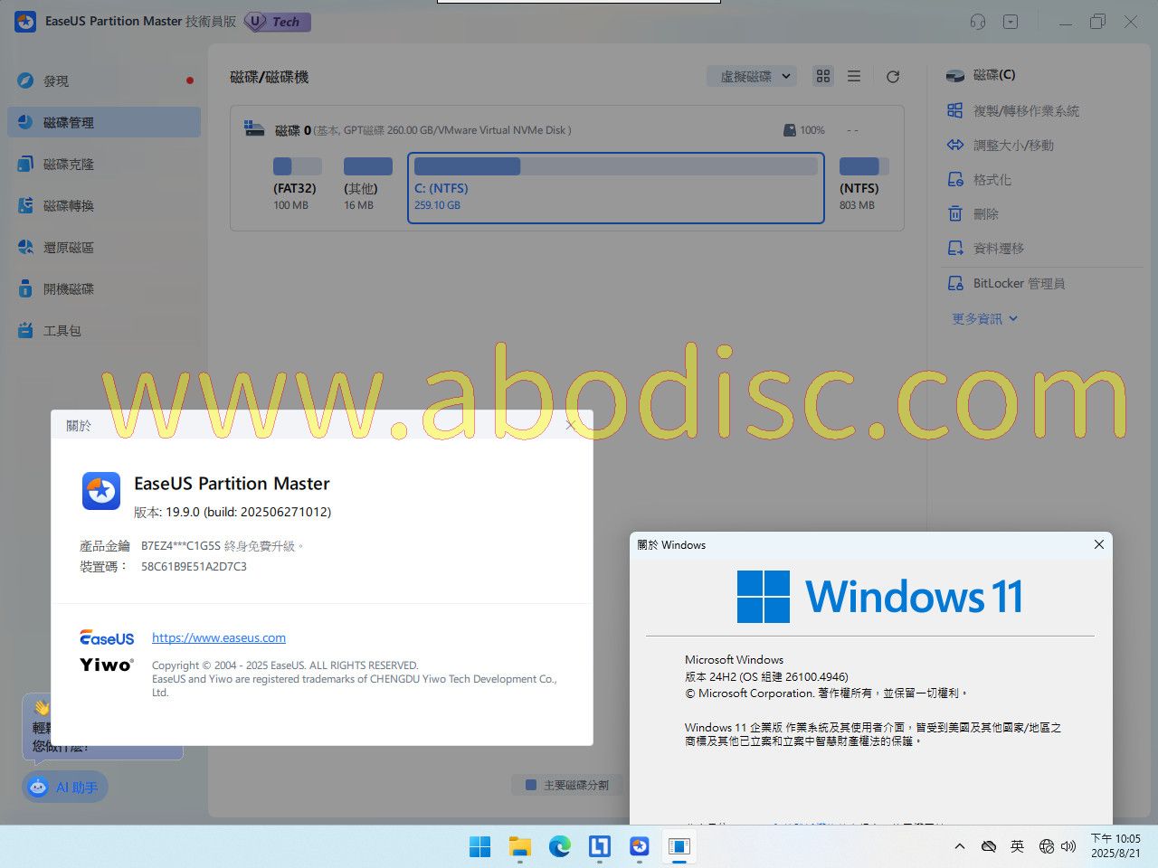Click the EaseUS Partition Master taskbar icon
The width and height of the screenshot is (1158, 868).
(640, 846)
